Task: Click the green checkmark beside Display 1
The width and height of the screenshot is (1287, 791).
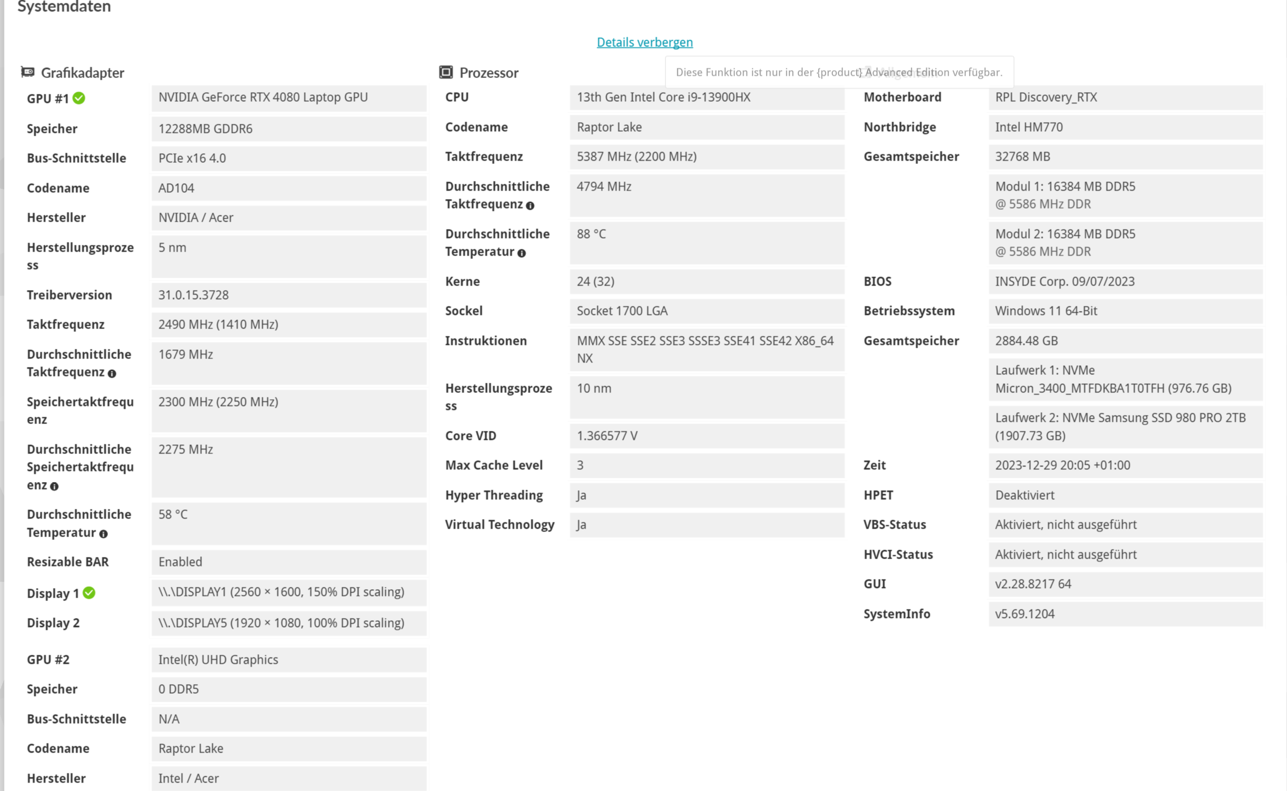Action: [88, 593]
